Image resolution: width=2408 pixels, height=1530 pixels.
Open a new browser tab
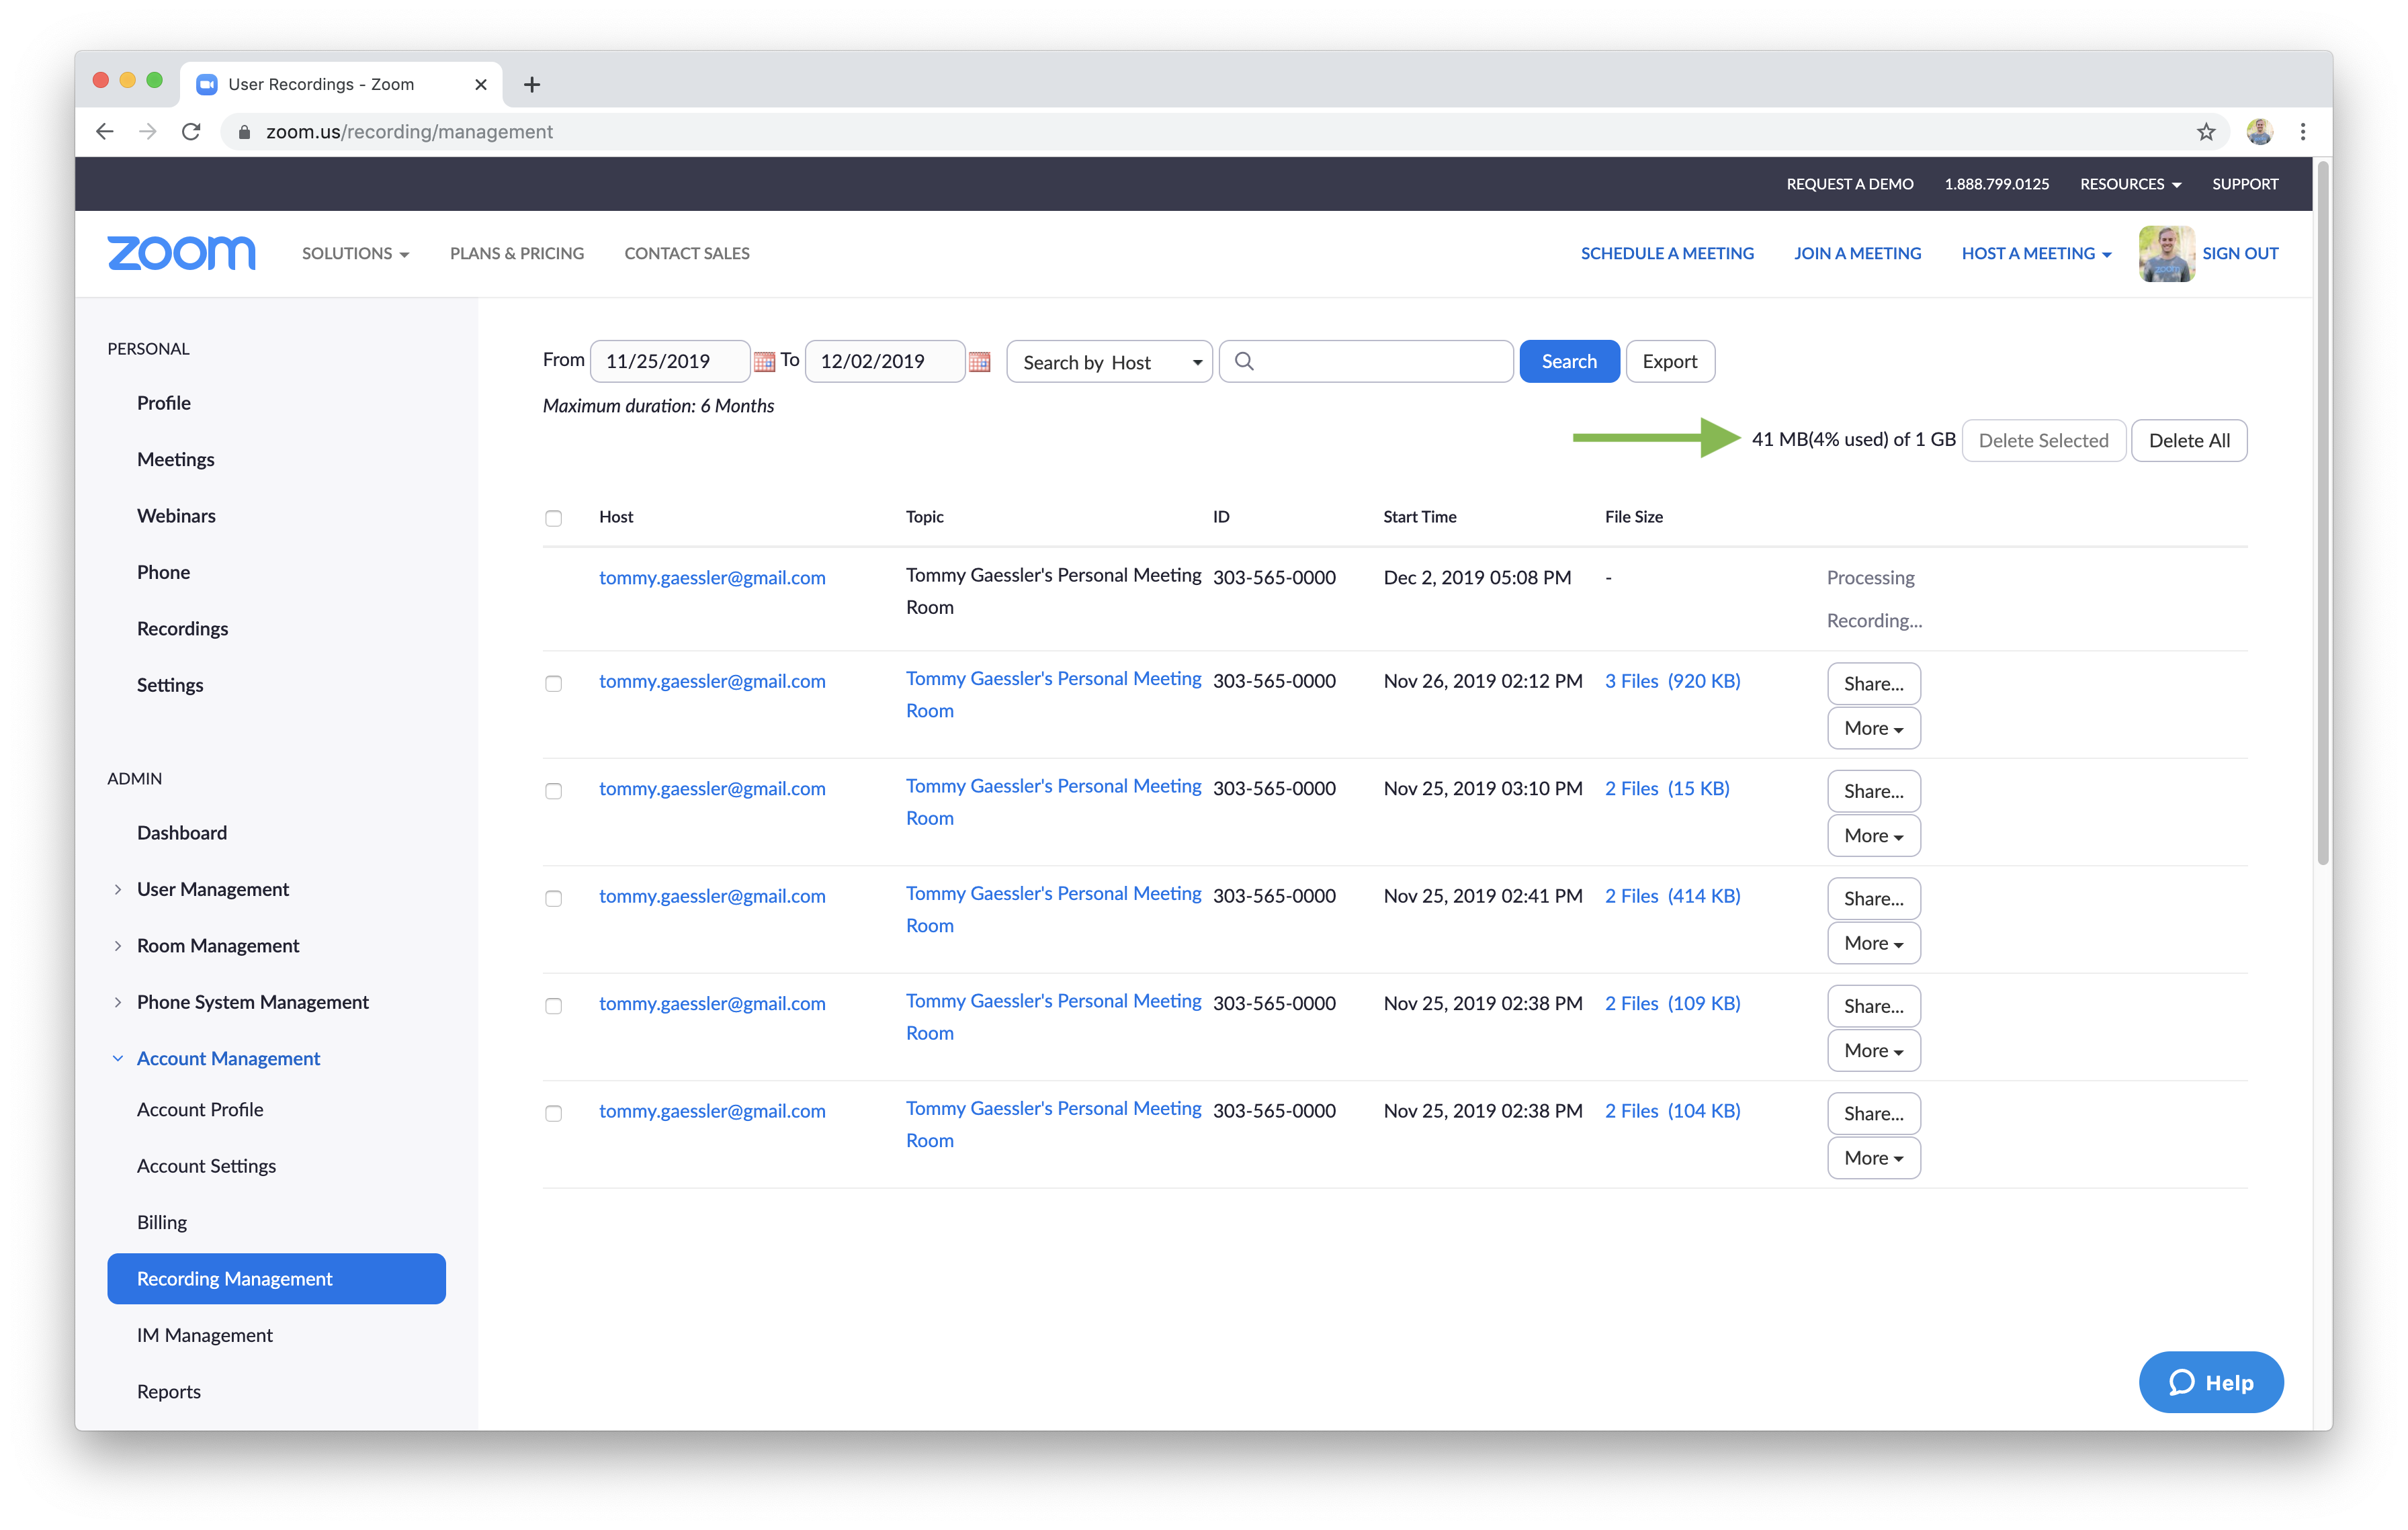tap(532, 85)
